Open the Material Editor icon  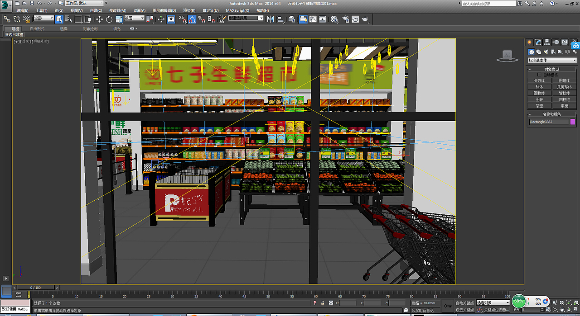pos(333,19)
